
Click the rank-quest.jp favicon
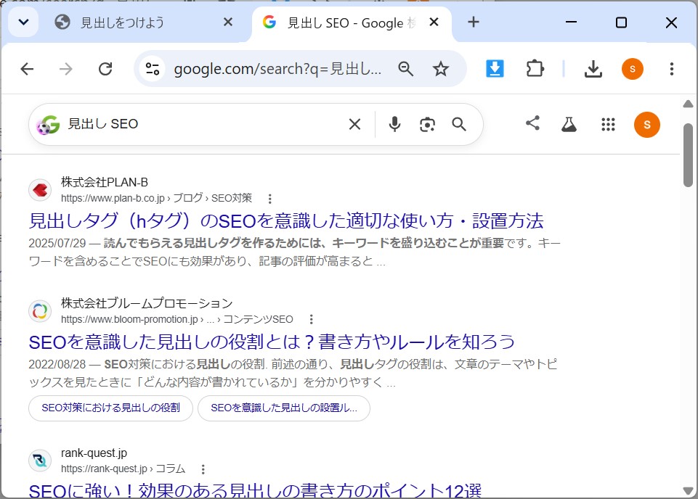tap(40, 461)
